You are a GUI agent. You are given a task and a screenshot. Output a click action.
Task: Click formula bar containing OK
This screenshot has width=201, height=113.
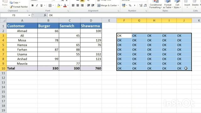click(x=124, y=15)
